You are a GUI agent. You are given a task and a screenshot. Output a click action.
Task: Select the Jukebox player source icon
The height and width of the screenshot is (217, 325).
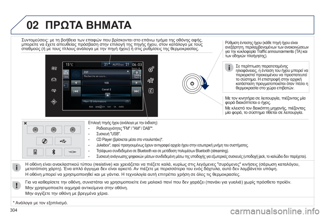(x=35, y=152)
